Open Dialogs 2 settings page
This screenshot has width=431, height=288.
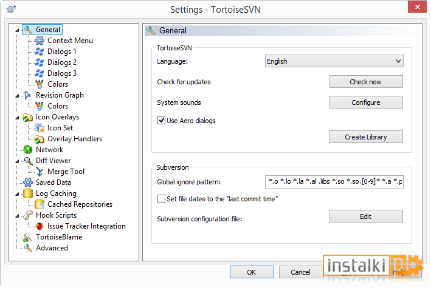[x=62, y=62]
